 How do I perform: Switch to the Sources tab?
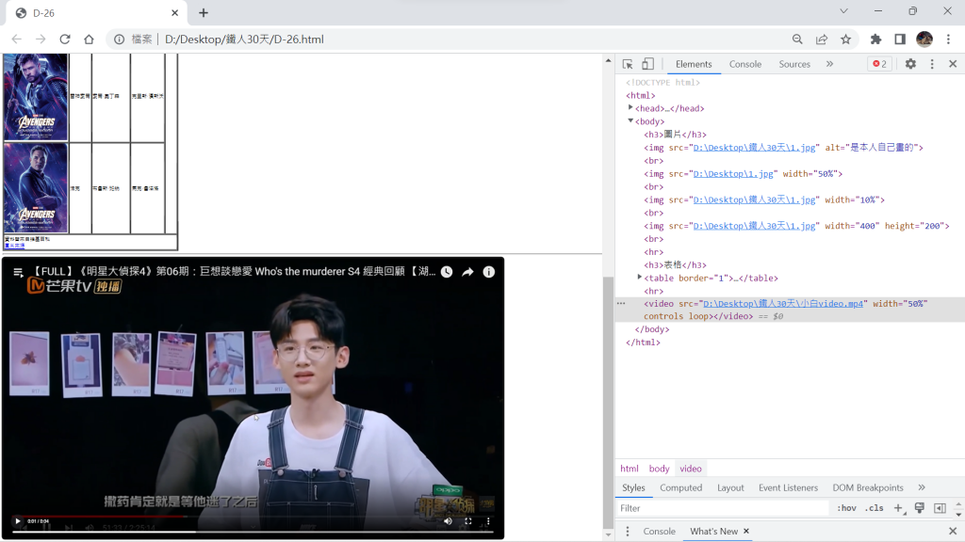pyautogui.click(x=794, y=64)
